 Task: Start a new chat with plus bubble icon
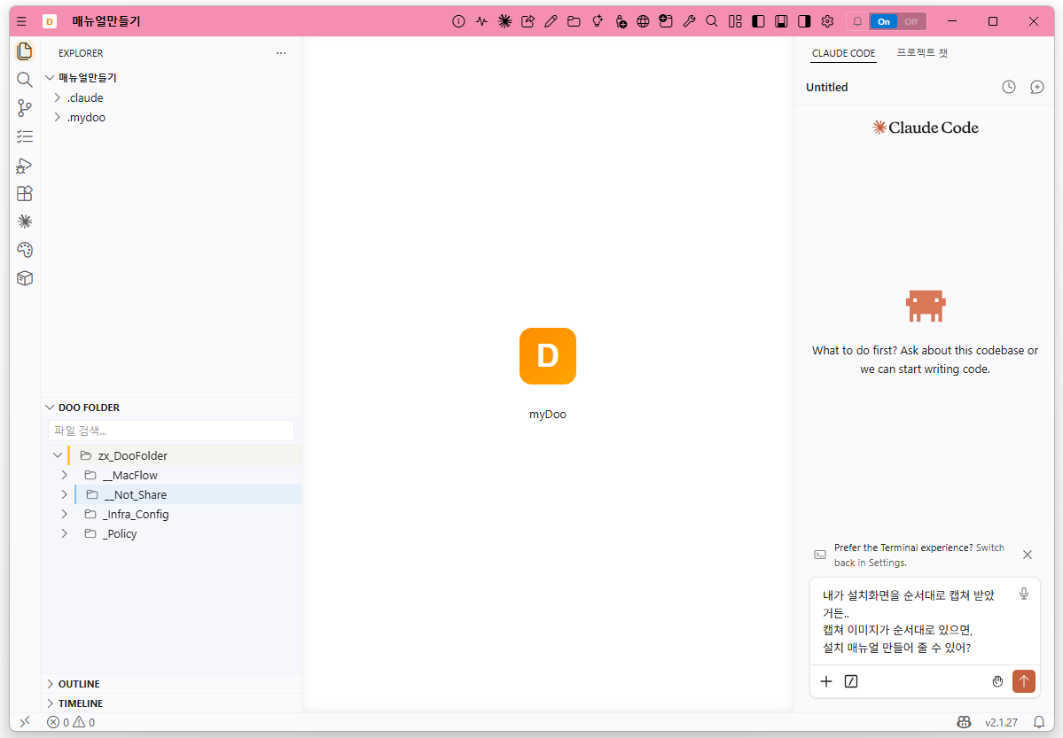(x=1037, y=87)
